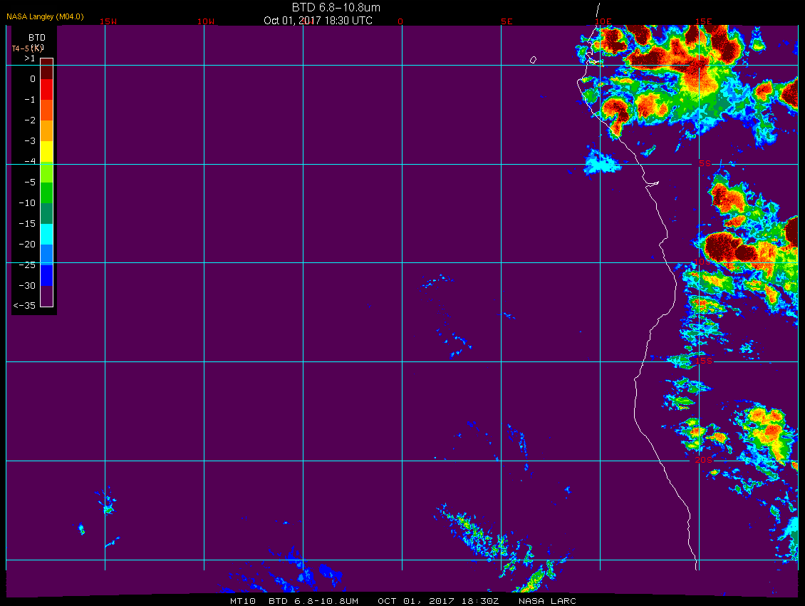Click the MT10 footer label
805x606 pixels.
[x=243, y=601]
